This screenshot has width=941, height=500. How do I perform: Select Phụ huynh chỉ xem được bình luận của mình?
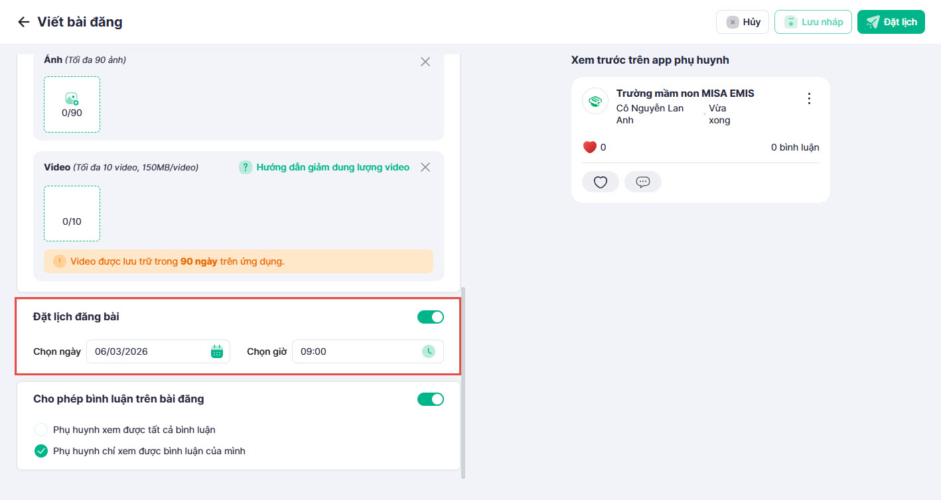(x=41, y=452)
